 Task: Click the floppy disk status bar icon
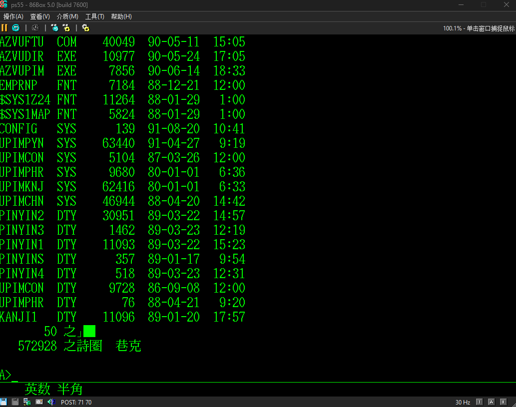(x=3, y=402)
